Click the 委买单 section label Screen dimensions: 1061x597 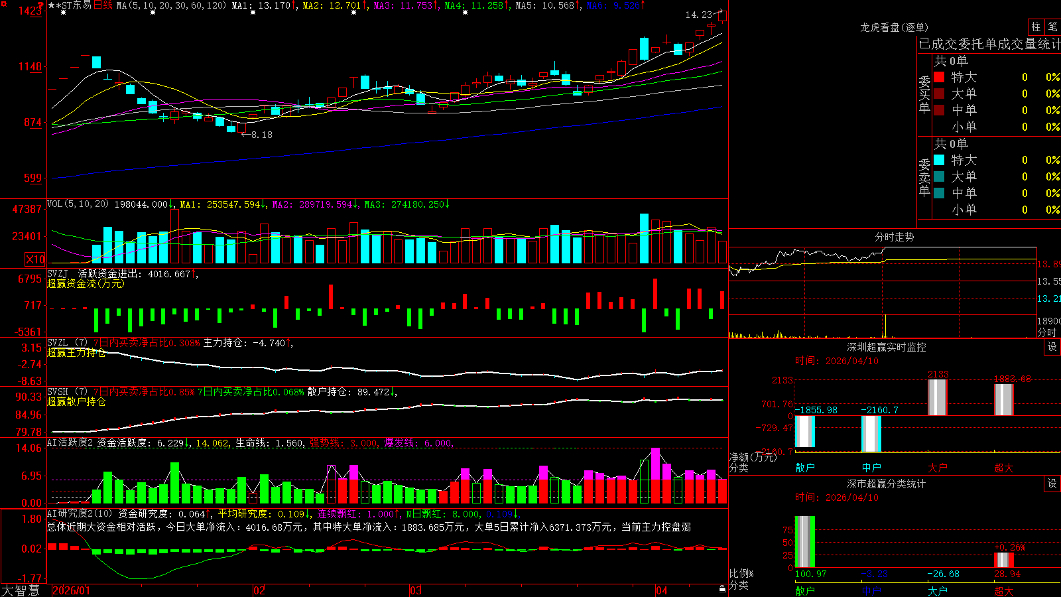point(924,94)
